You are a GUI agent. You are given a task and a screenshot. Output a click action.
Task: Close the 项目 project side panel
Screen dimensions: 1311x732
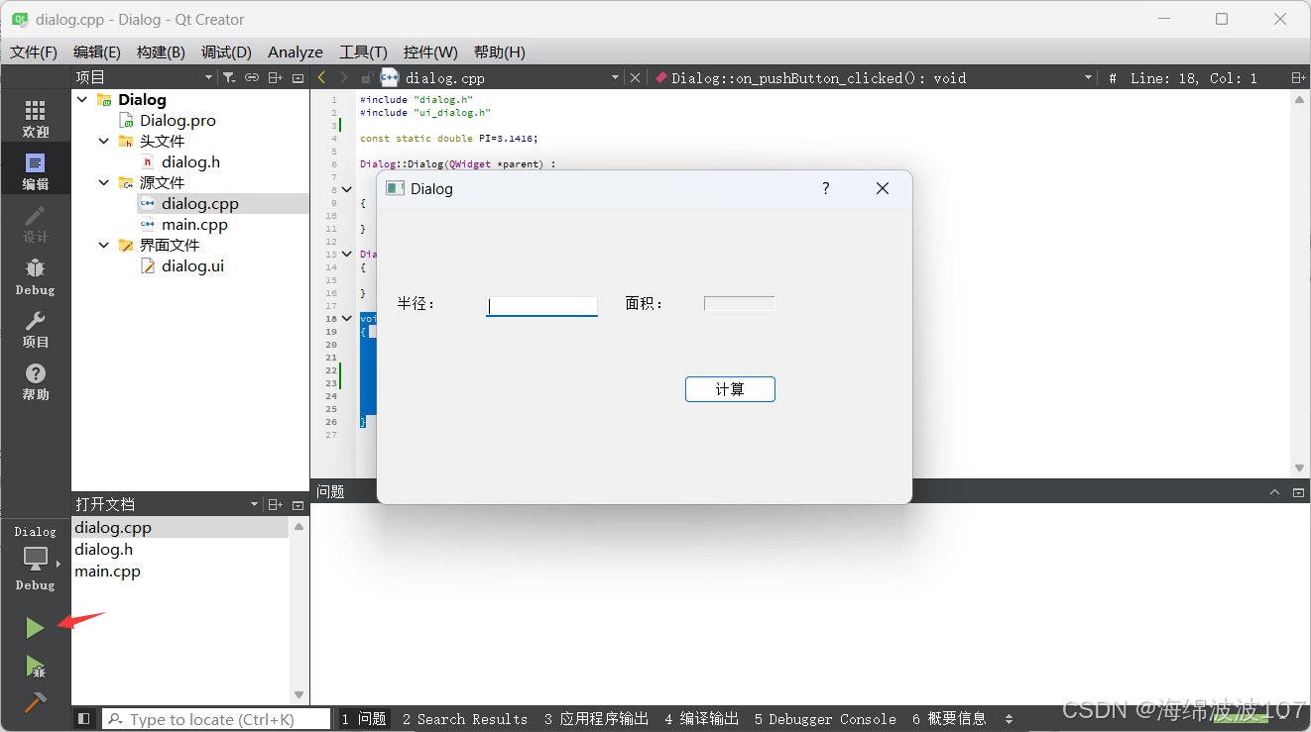298,77
